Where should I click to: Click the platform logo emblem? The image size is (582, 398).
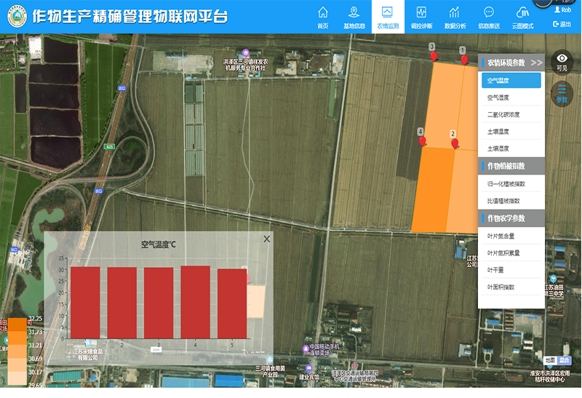[x=17, y=16]
